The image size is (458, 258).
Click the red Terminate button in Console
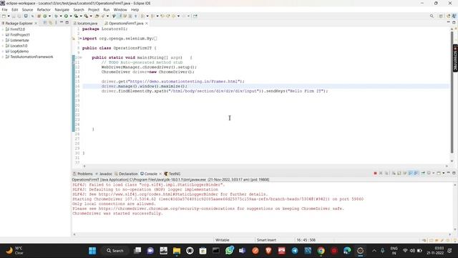(375, 173)
